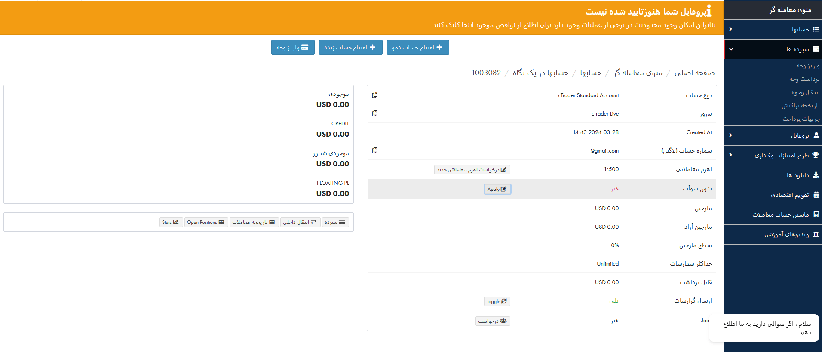Screen dimensions: 822x352
Task: Collapse the سپرده ها sidebar section chevron
Action: pos(731,49)
